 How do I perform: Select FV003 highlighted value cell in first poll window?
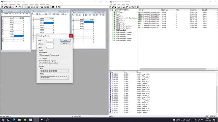(x=19, y=36)
